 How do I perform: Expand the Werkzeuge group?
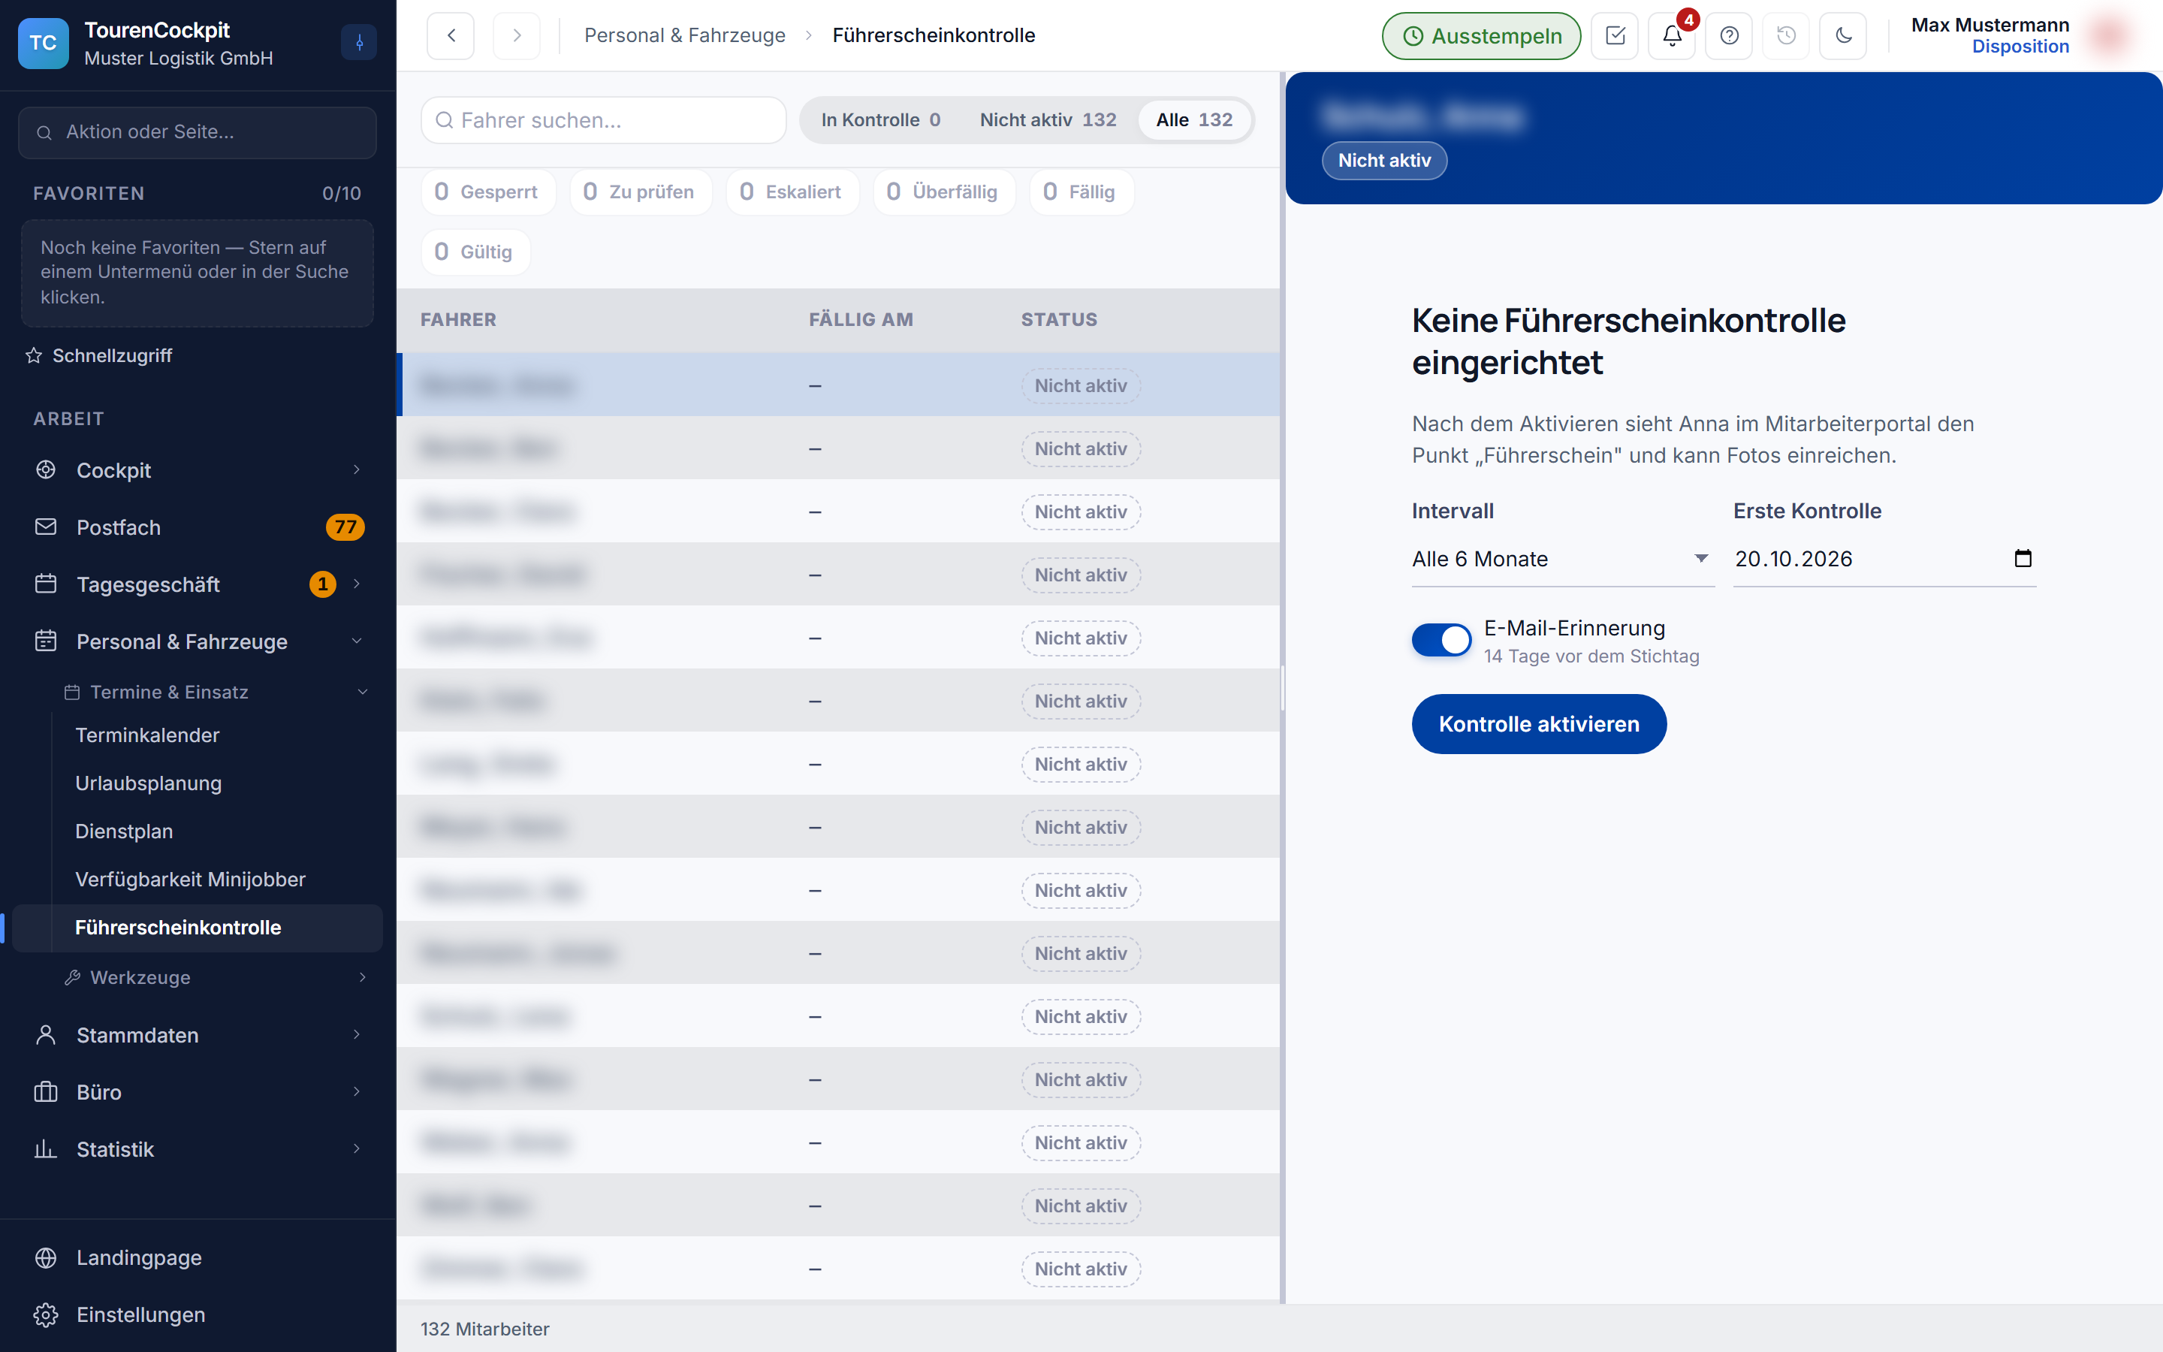click(362, 977)
